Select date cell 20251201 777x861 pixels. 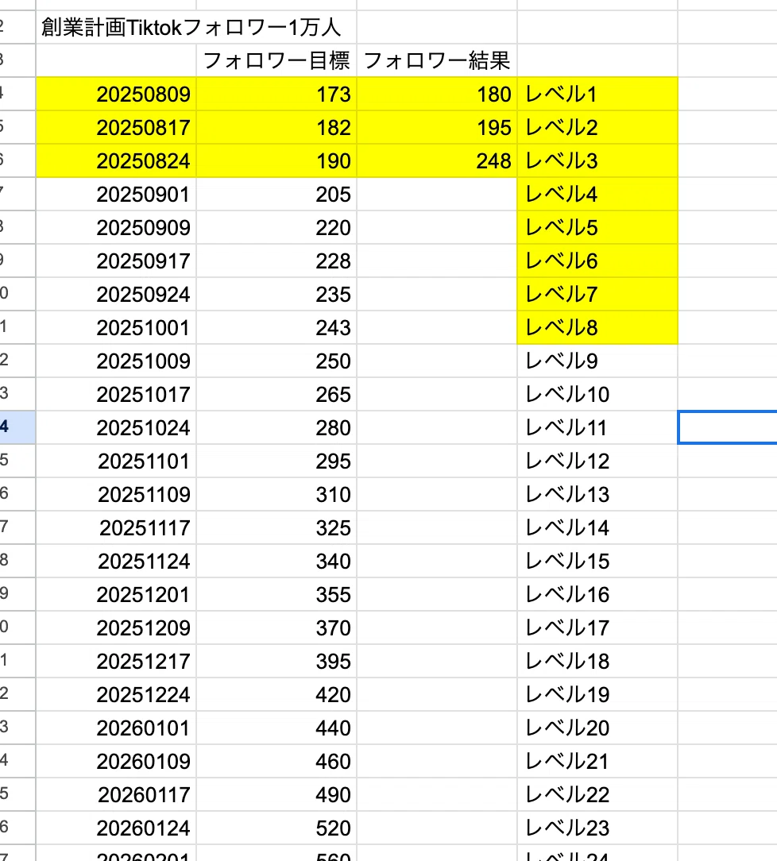tap(117, 595)
